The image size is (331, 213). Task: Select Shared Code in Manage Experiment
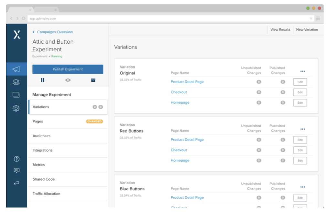pos(68,179)
